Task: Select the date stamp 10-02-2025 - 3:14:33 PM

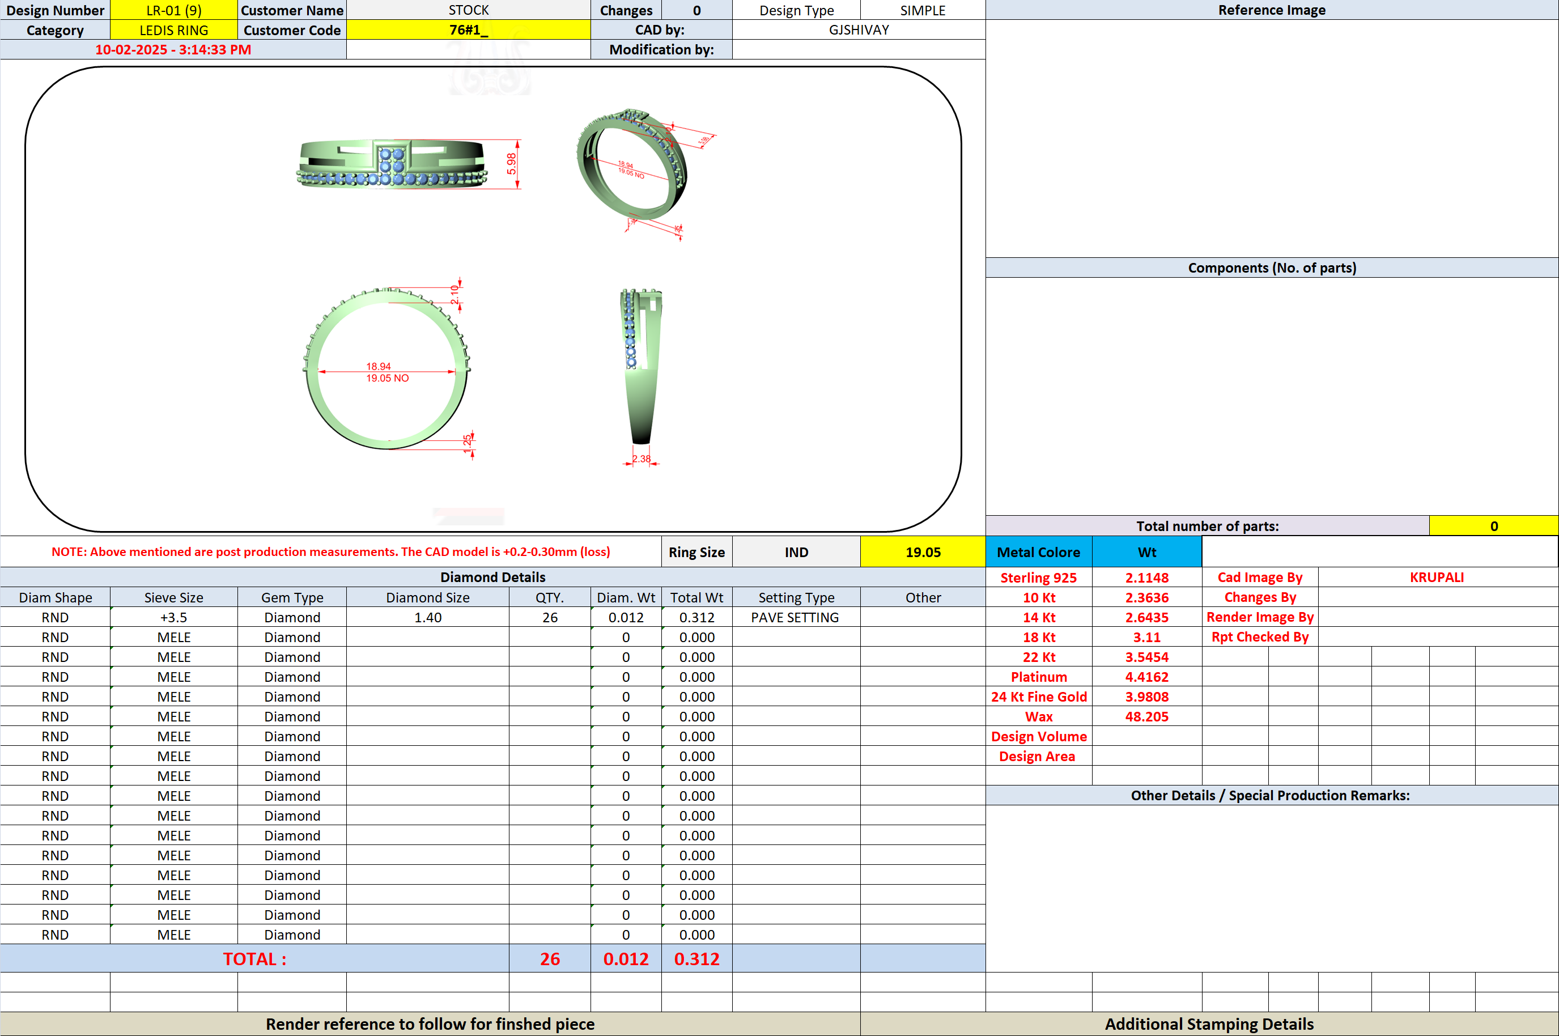Action: [x=173, y=49]
